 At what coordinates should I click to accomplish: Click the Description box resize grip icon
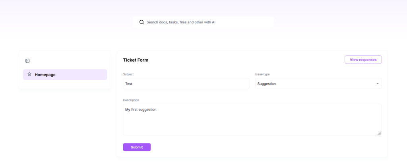click(x=379, y=133)
